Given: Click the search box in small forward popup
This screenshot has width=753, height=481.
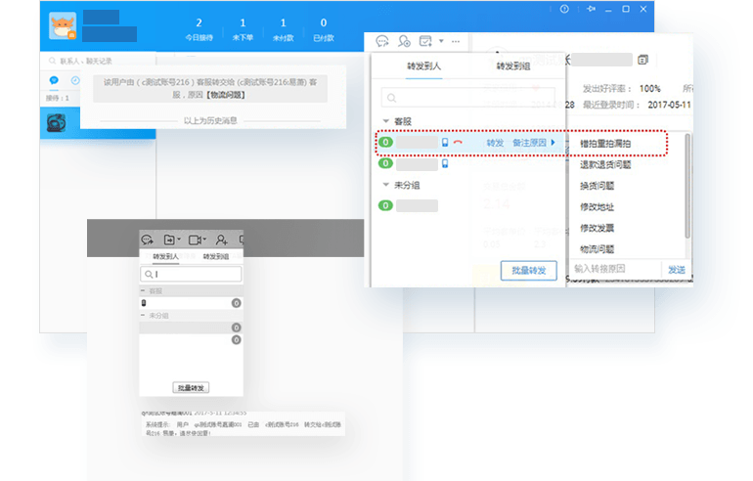Looking at the screenshot, I should click(x=191, y=274).
